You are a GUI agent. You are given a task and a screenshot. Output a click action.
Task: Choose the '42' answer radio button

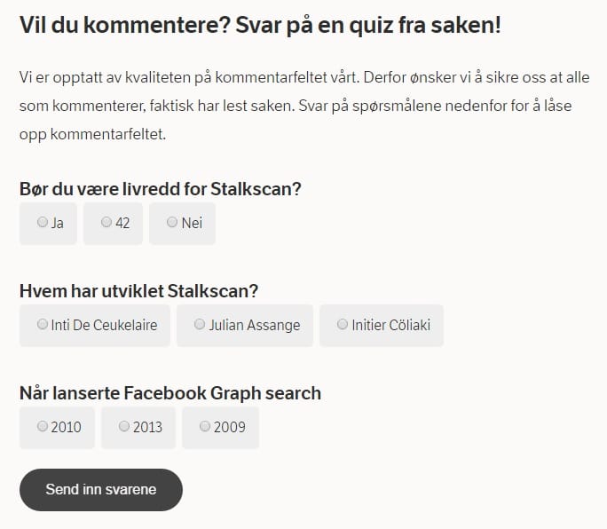coord(106,223)
